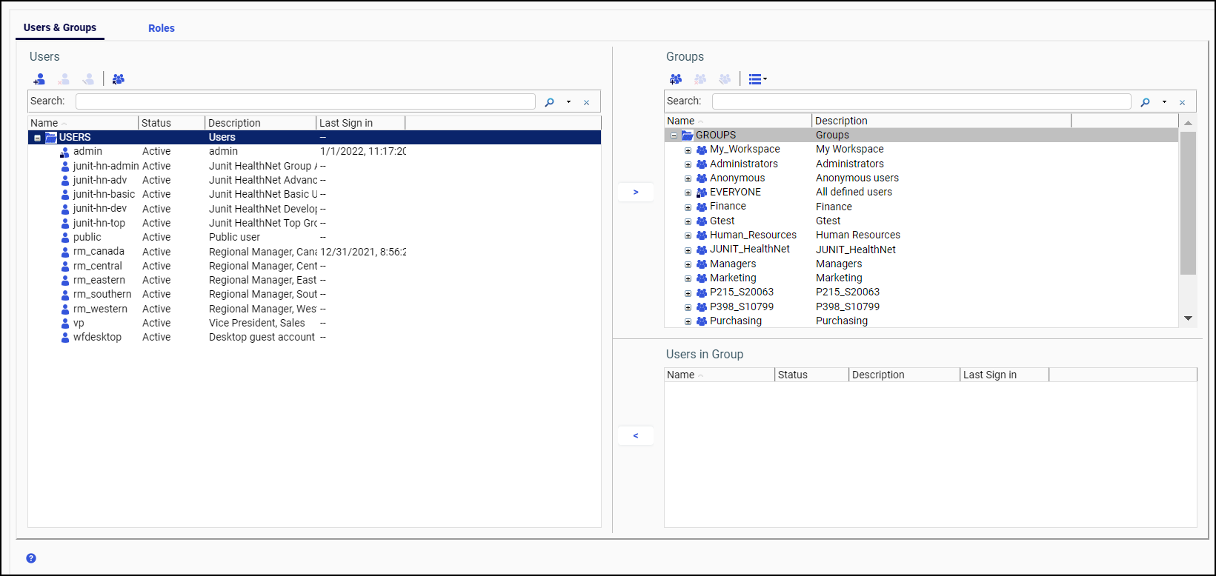Select the P398_S10799 group row
Viewport: 1216px width, 576px height.
[921, 307]
